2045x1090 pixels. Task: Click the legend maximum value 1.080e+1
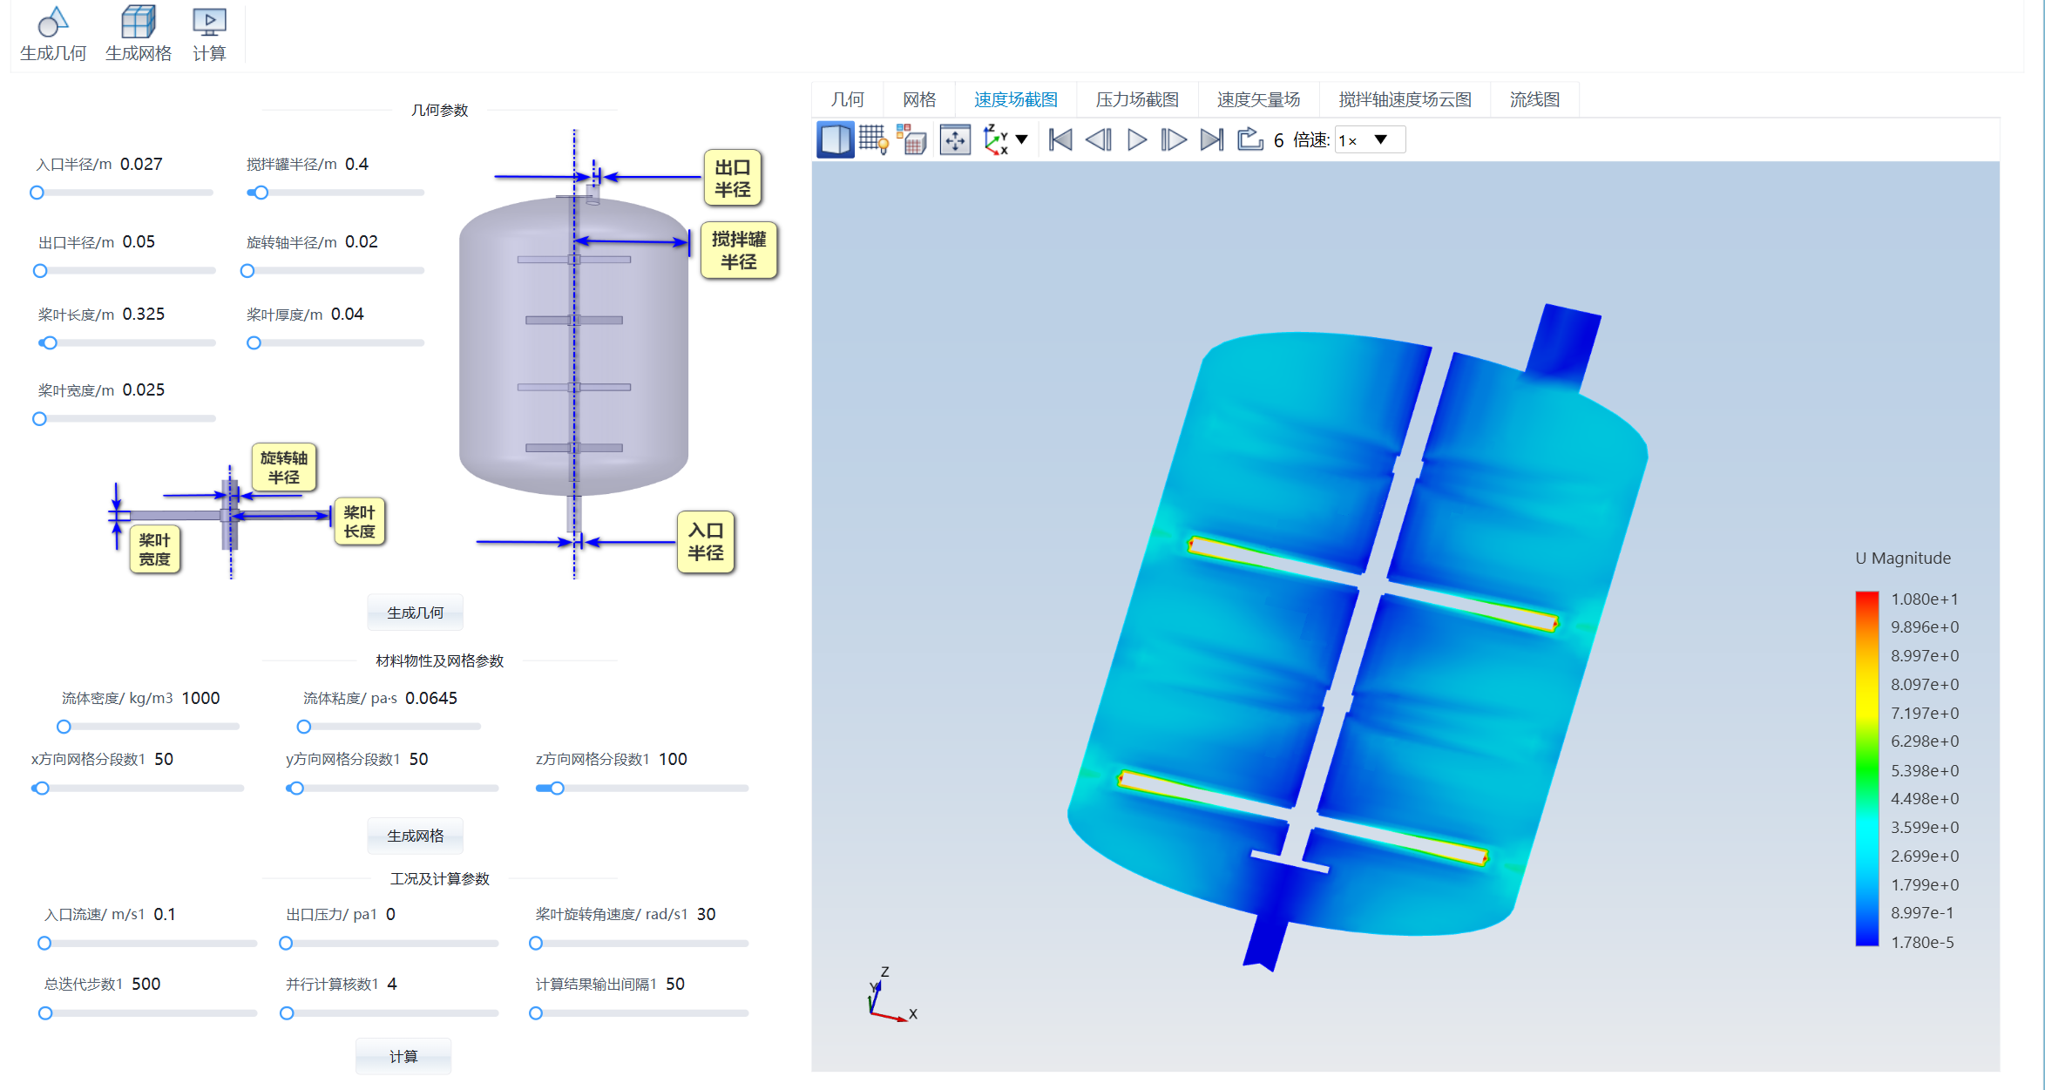point(1925,599)
